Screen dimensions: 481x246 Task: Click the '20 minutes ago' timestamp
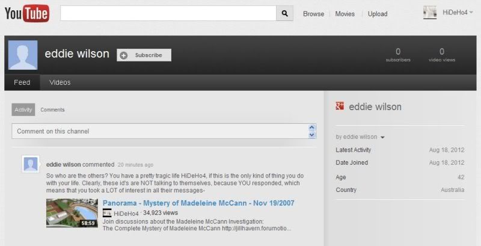tap(135, 165)
